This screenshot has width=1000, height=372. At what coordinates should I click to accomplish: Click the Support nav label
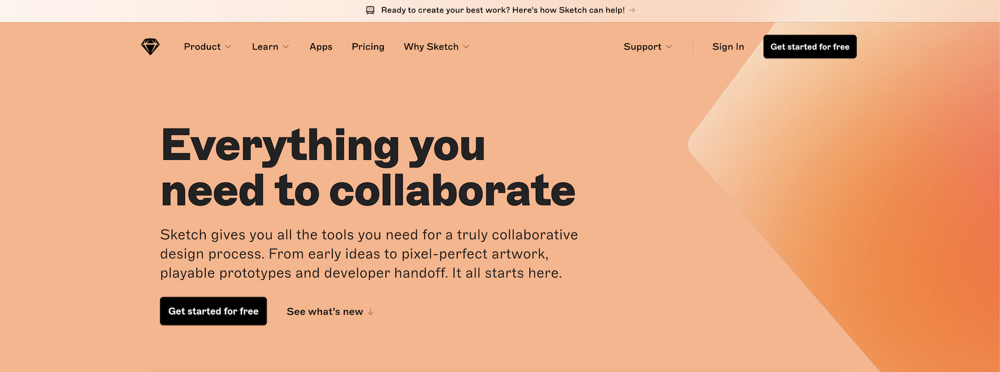coord(643,47)
